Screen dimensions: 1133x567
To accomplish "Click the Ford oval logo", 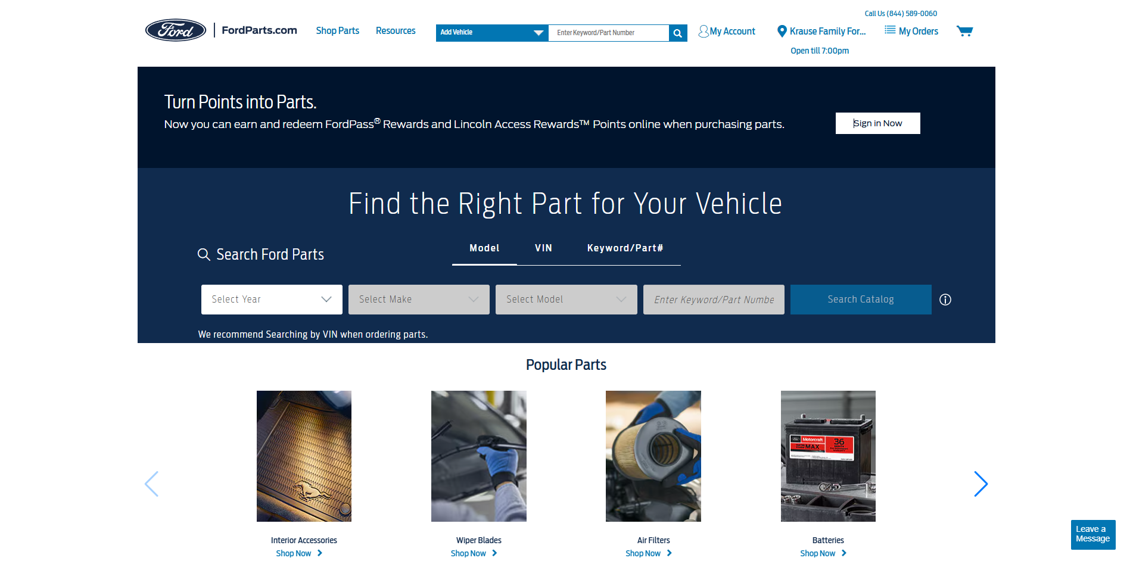I will coord(176,30).
